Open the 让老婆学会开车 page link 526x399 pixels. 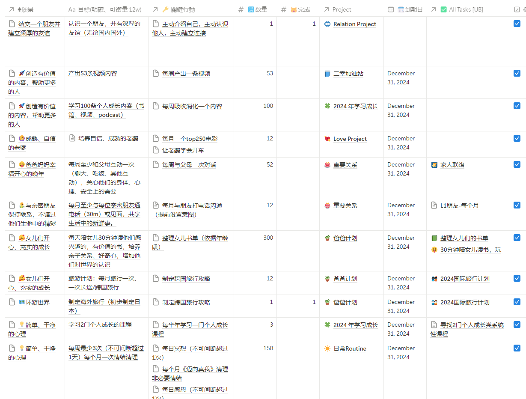click(183, 150)
